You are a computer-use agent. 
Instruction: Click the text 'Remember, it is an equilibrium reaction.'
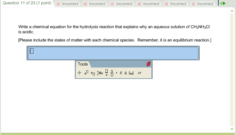(174, 40)
